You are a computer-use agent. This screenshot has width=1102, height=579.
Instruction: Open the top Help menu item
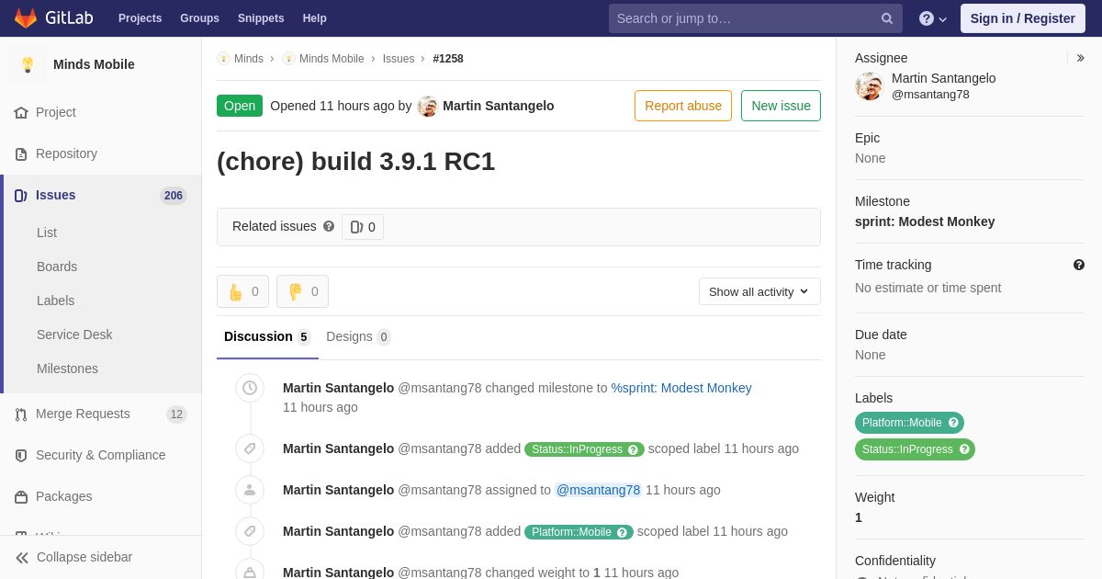pyautogui.click(x=315, y=18)
